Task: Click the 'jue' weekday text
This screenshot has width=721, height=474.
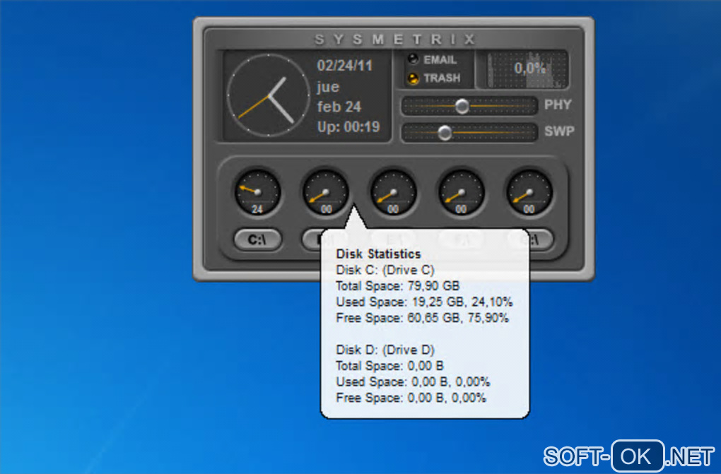Action: click(328, 87)
